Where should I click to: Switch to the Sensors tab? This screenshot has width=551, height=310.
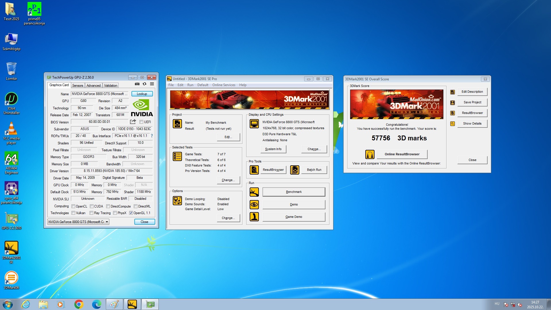[x=77, y=86]
